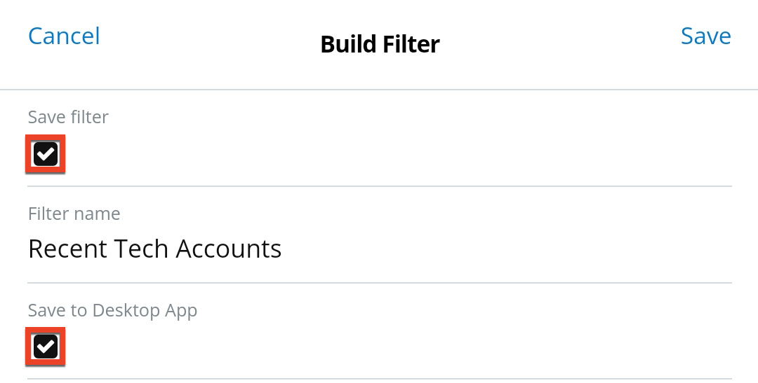The height and width of the screenshot is (383, 758).
Task: Uncheck the Save filter checkbox
Action: 46,153
